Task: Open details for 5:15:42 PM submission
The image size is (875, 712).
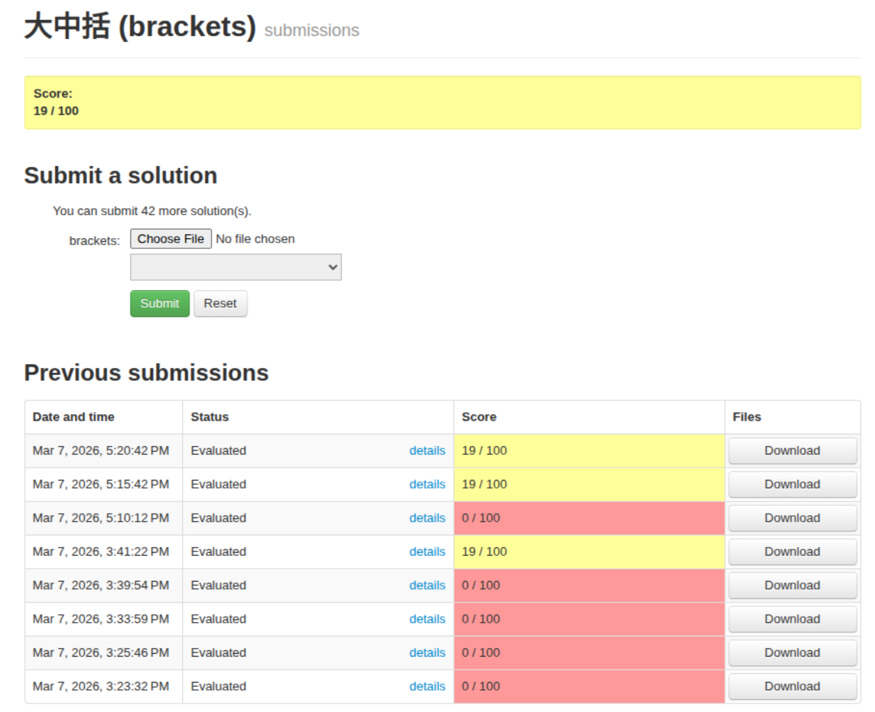Action: pos(427,484)
